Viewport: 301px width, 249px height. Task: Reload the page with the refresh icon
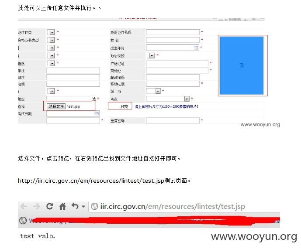50,206
